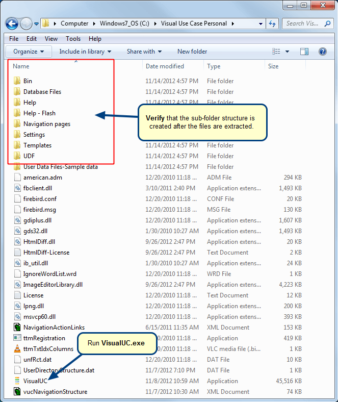Click the vucNavigationStructure XML file icon
The image size is (338, 402).
[17, 391]
